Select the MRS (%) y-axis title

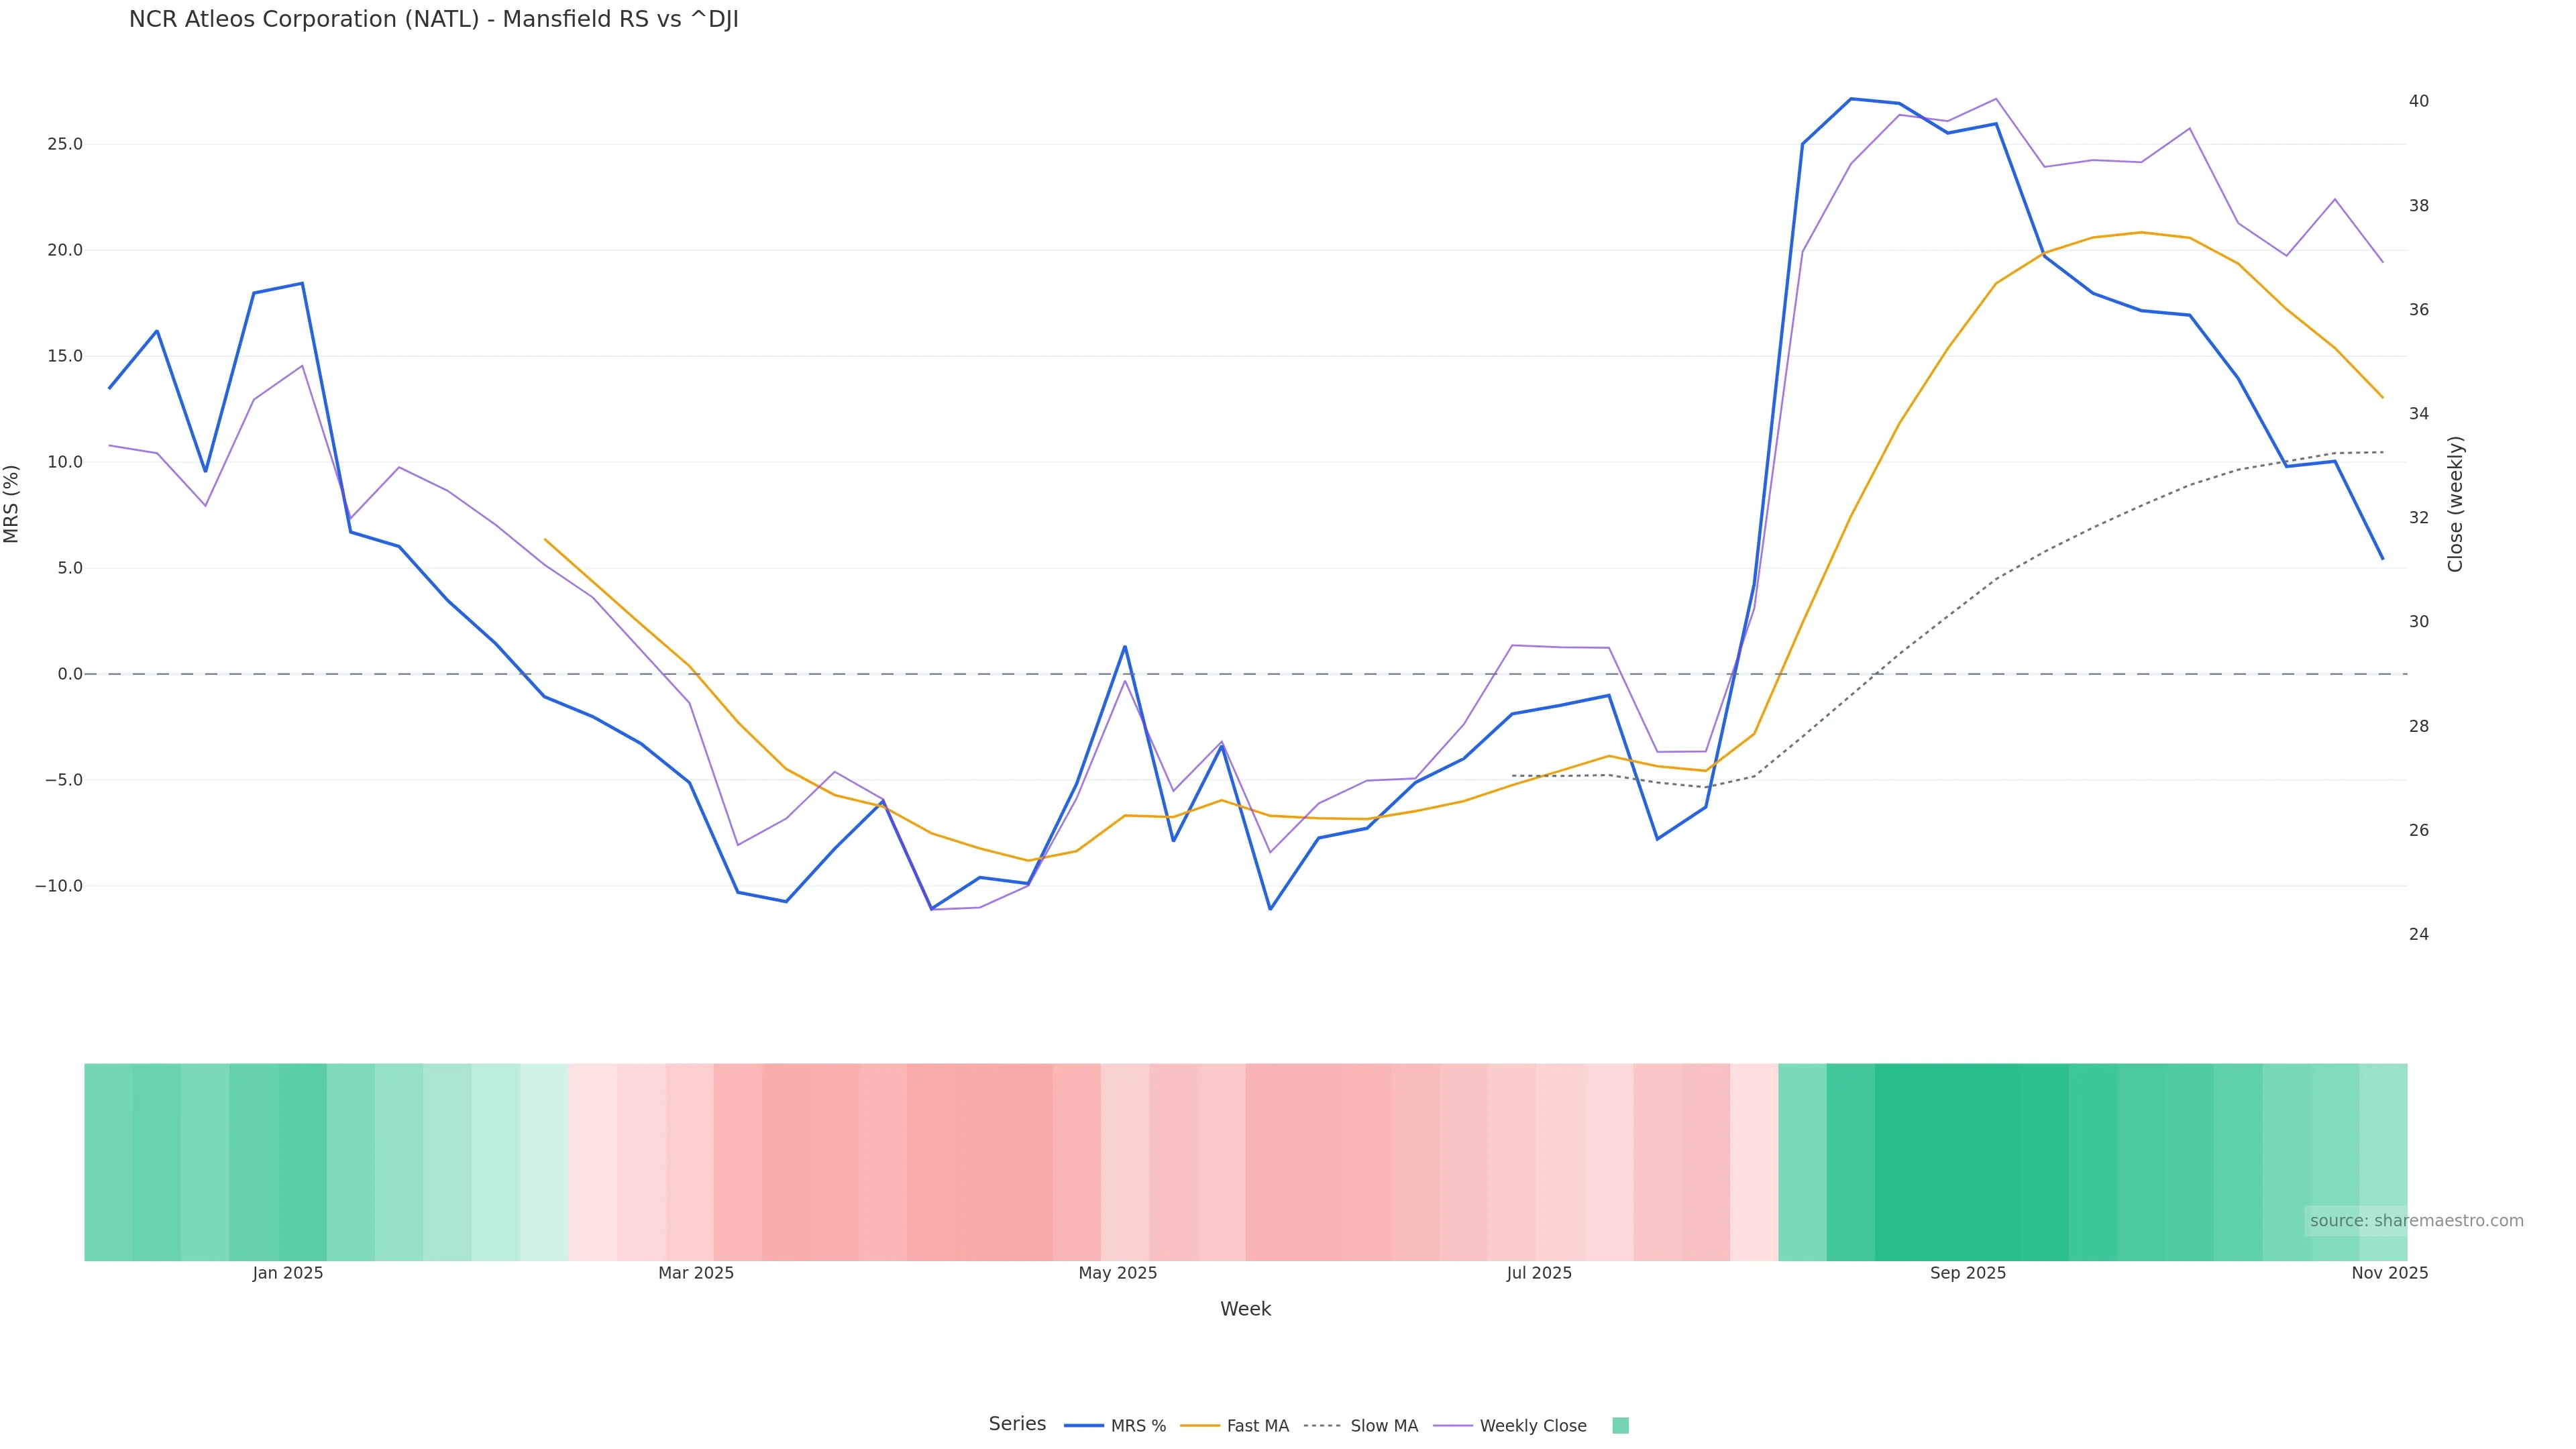click(x=12, y=504)
